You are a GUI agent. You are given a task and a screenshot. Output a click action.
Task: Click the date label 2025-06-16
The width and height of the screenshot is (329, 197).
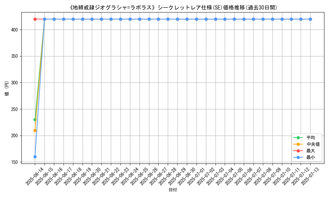coord(54,177)
